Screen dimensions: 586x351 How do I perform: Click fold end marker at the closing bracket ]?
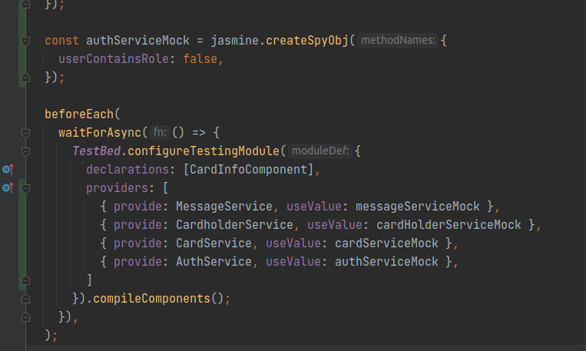[x=25, y=280]
